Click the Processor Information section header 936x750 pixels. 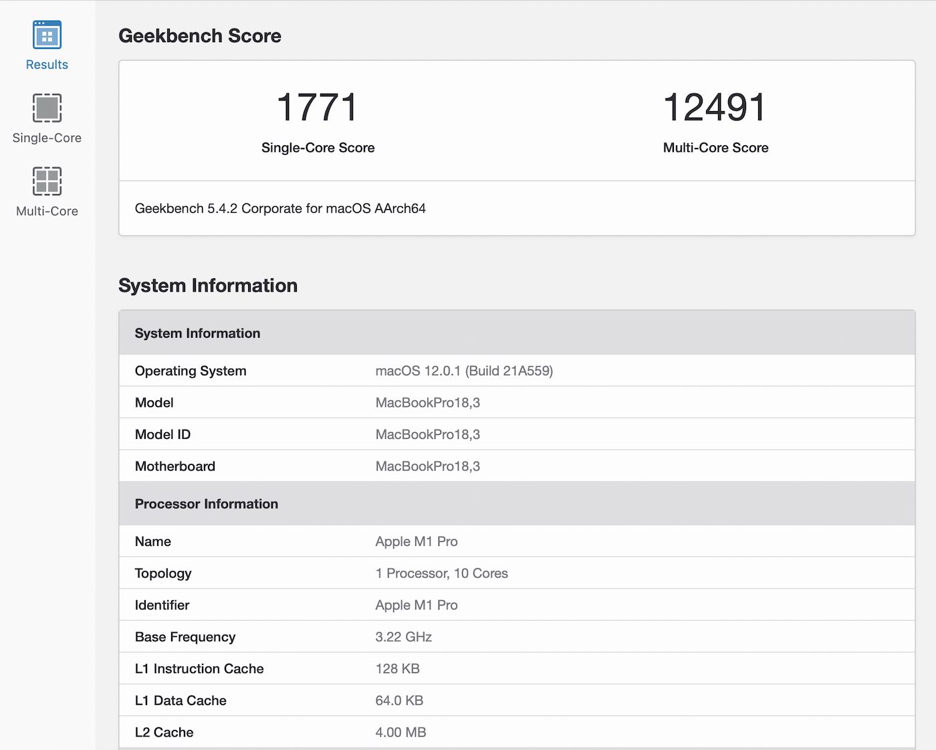tap(206, 504)
